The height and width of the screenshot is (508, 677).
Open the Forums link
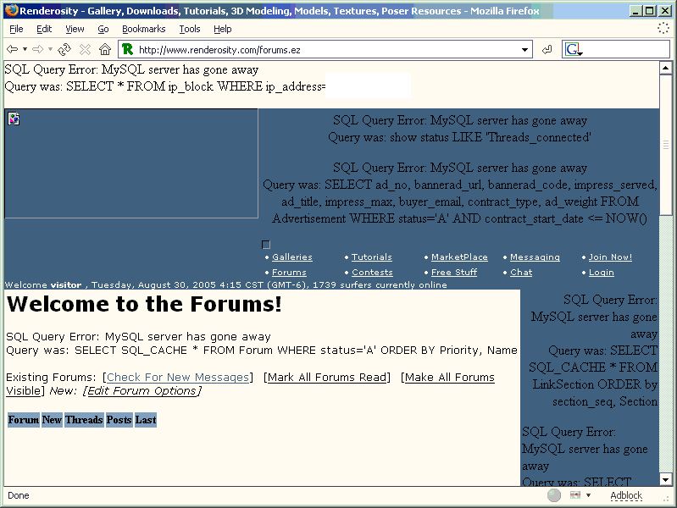pyautogui.click(x=289, y=273)
